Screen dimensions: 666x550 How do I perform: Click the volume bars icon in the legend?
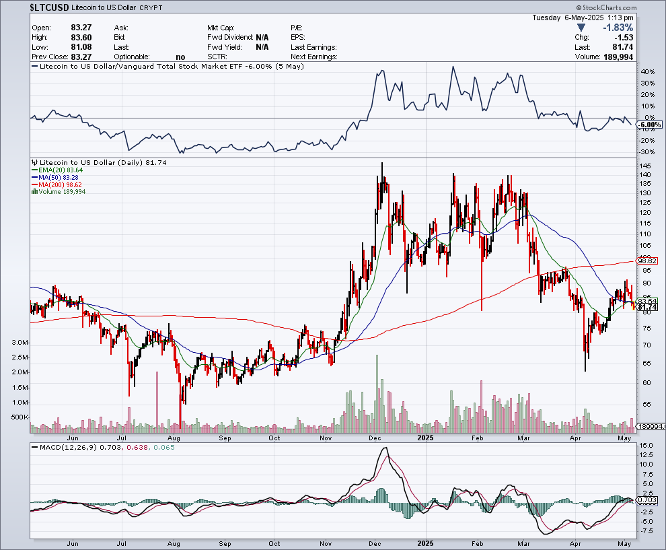pyautogui.click(x=35, y=192)
